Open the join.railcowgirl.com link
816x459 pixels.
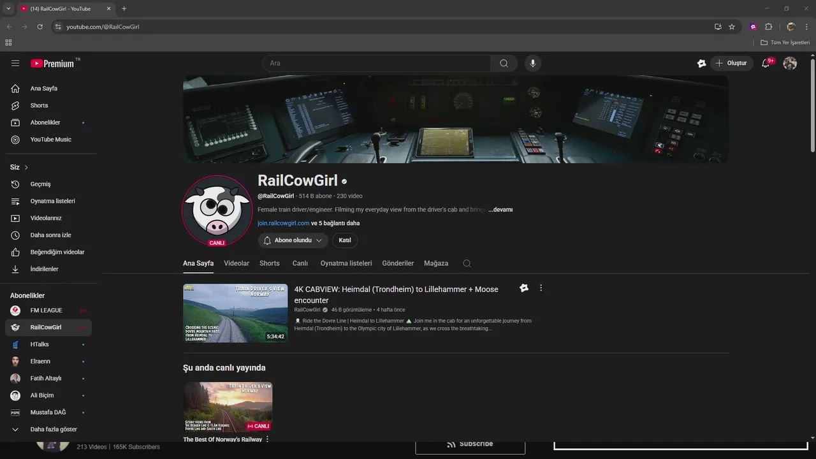click(284, 223)
